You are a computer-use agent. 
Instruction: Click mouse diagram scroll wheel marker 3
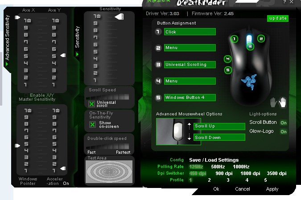(x=250, y=46)
